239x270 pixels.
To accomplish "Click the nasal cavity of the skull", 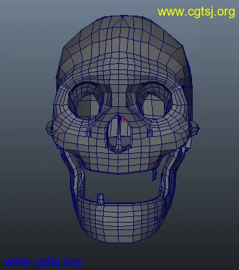I will [x=119, y=133].
